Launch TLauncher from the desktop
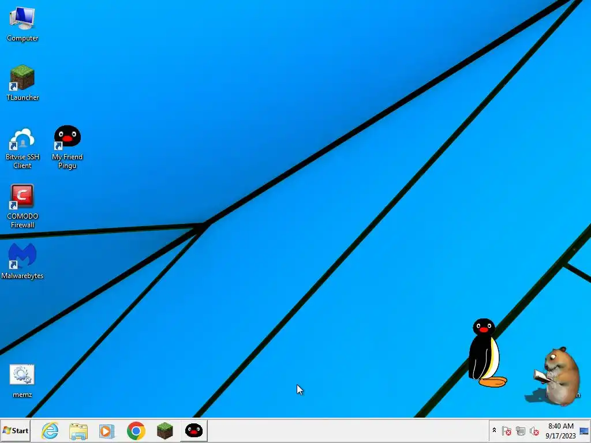The image size is (591, 443). point(23,83)
